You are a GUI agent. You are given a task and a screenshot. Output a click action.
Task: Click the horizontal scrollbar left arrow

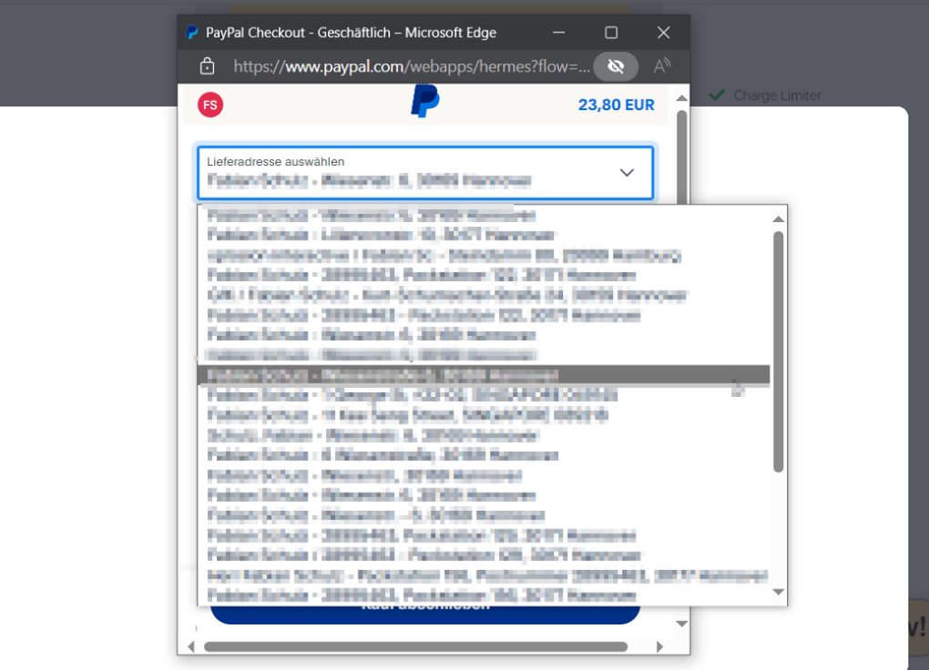coord(190,646)
